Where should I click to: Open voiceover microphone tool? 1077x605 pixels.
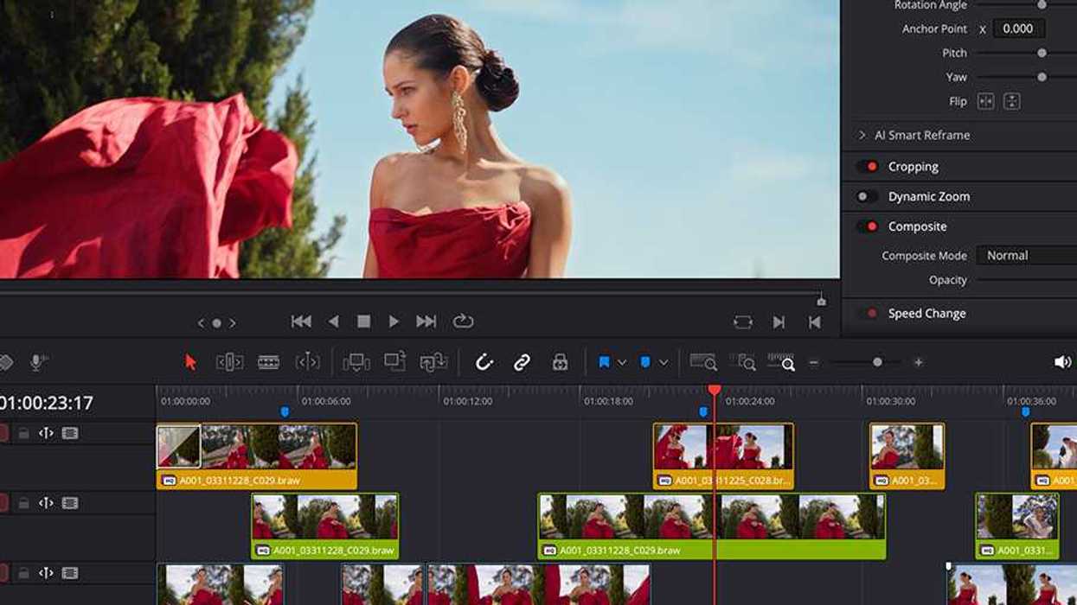(x=39, y=362)
